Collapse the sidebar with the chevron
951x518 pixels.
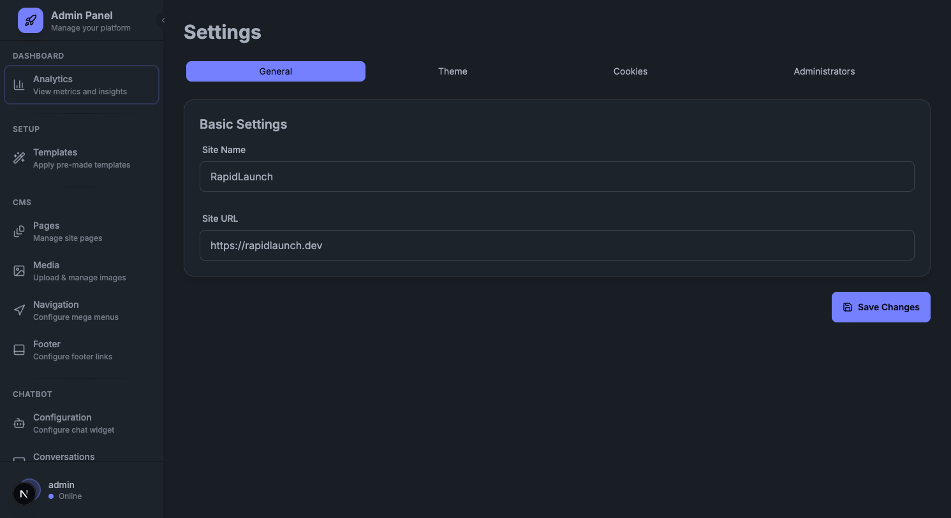tap(163, 20)
